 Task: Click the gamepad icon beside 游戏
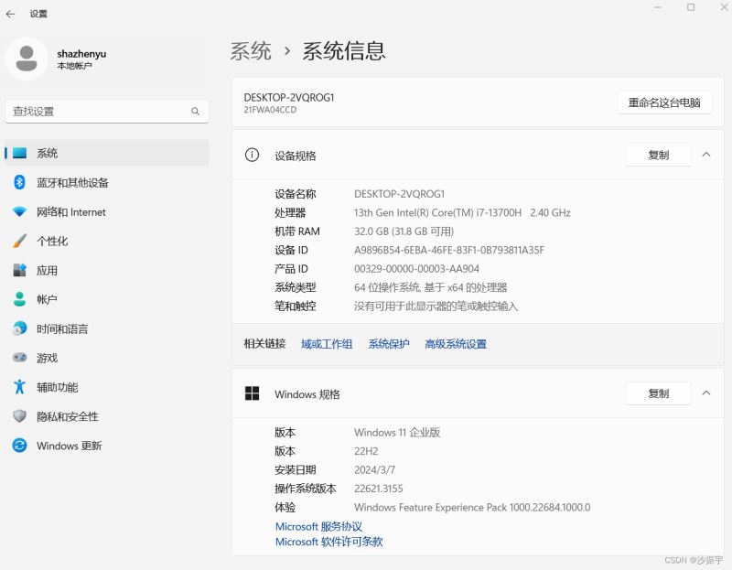click(19, 358)
